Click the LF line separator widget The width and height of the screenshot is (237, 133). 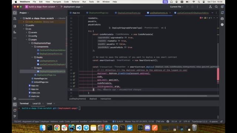coord(180,122)
